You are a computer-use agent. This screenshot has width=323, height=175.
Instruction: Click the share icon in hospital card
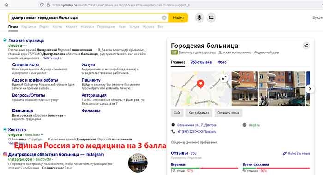click(306, 46)
